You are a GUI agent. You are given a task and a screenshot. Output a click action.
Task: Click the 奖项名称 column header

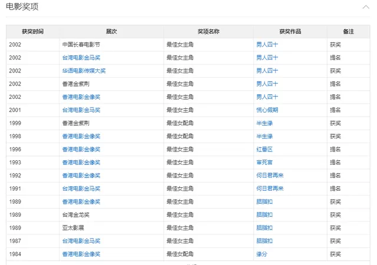pos(209,31)
